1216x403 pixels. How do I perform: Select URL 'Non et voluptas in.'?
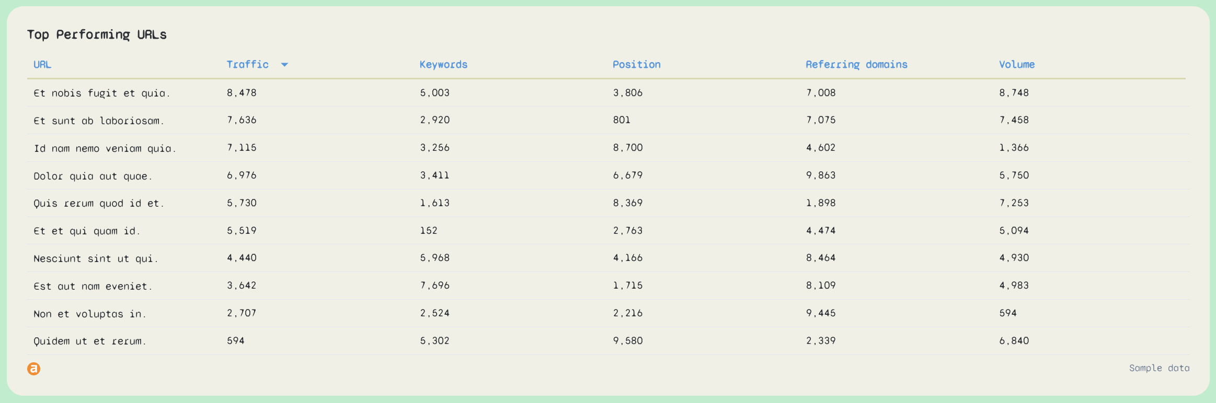(x=90, y=314)
